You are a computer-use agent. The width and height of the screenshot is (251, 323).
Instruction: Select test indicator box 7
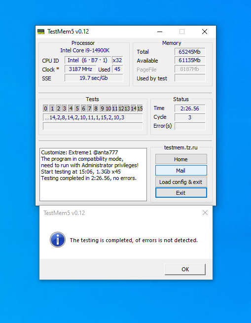point(90,108)
